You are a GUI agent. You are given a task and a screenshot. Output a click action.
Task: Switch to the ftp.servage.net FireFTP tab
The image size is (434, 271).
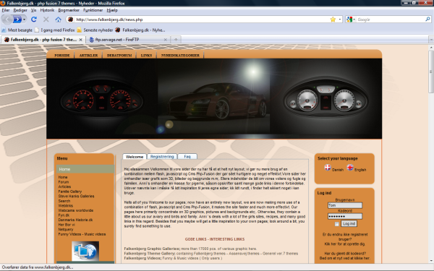tap(127, 40)
